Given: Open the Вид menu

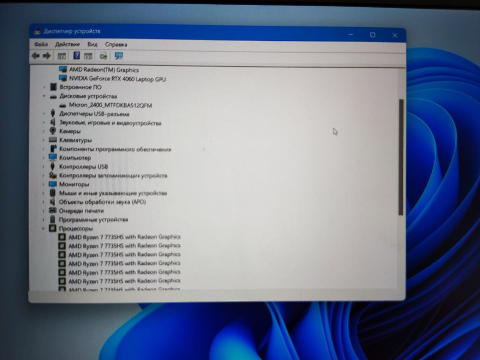Looking at the screenshot, I should (92, 44).
